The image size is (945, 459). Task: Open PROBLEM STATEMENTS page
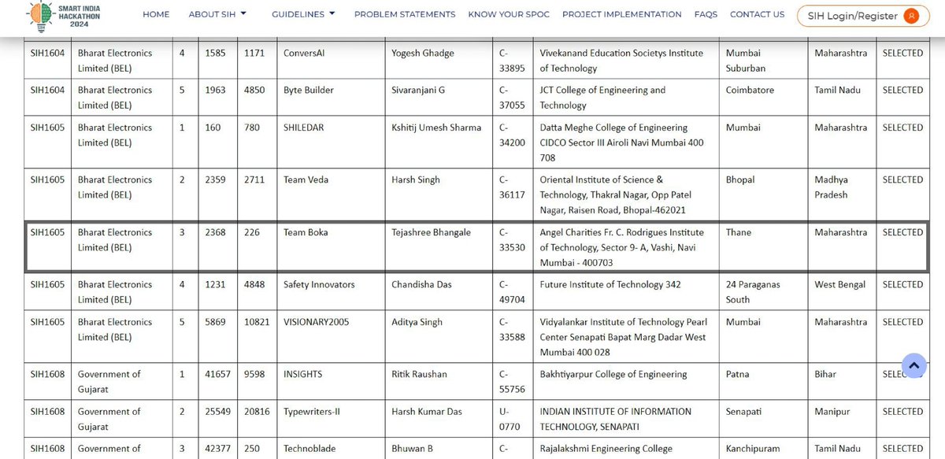[405, 14]
